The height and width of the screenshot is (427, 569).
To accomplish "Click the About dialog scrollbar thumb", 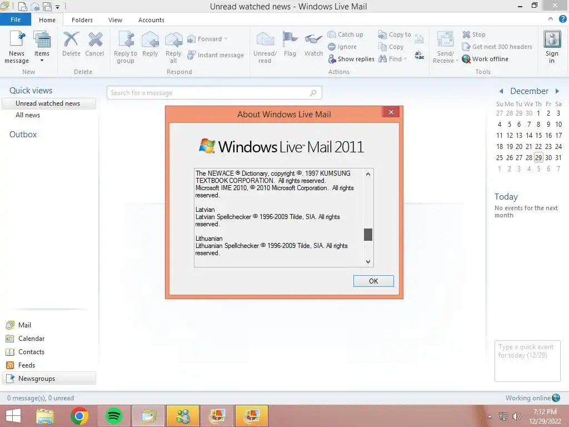I will click(x=368, y=234).
